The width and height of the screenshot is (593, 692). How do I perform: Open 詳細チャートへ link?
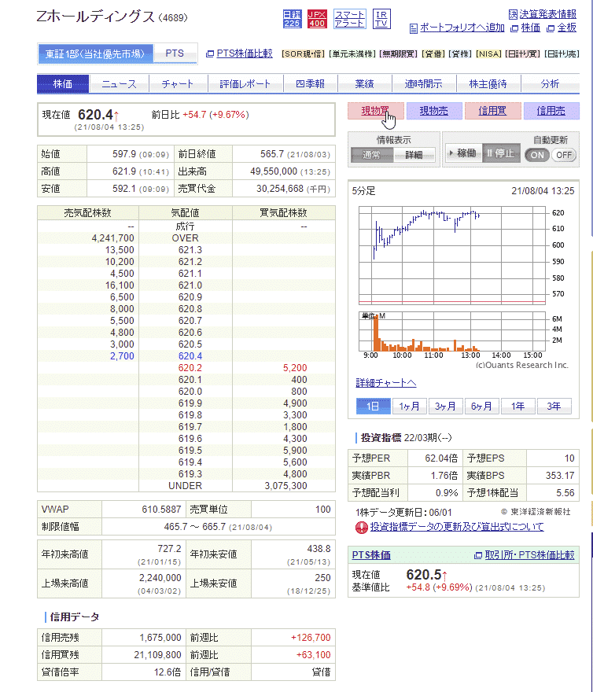point(386,383)
